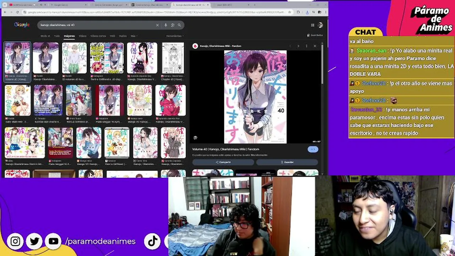The height and width of the screenshot is (256, 455).
Task: Click the preview panel scrollbar
Action: 322,64
